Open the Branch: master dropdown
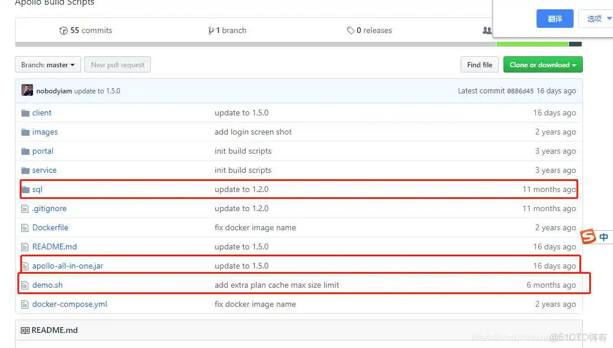613x348 pixels. (x=47, y=64)
